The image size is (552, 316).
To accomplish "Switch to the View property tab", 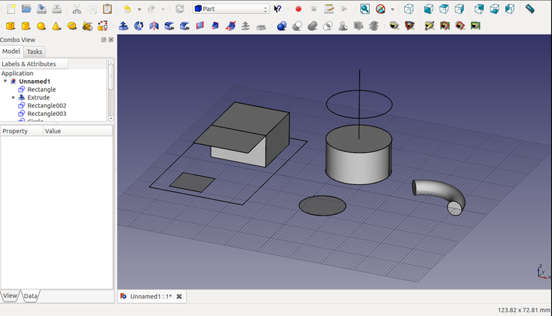I will click(x=10, y=295).
